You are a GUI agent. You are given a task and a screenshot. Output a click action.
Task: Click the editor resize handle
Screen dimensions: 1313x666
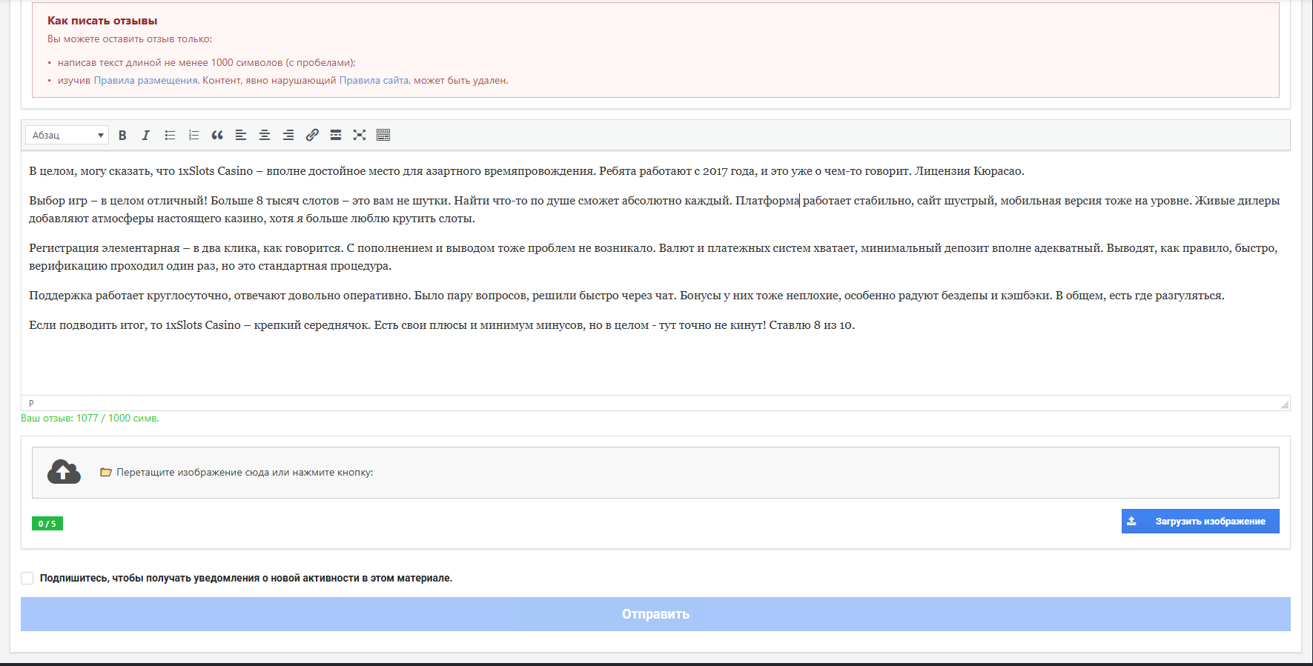1285,404
